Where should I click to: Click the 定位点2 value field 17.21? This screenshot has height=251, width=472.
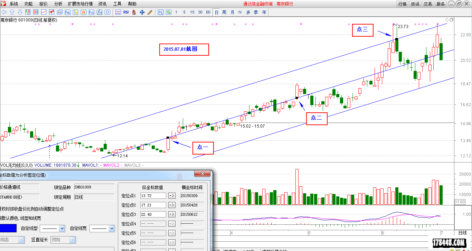click(153, 205)
